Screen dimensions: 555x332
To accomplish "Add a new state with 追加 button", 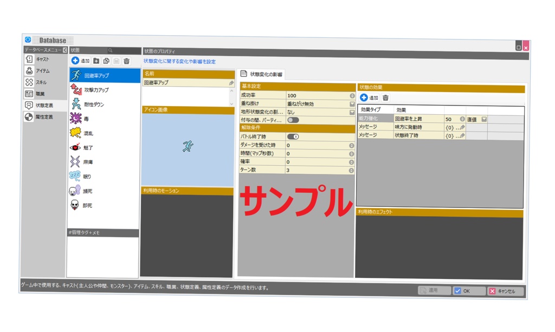I will (x=80, y=61).
